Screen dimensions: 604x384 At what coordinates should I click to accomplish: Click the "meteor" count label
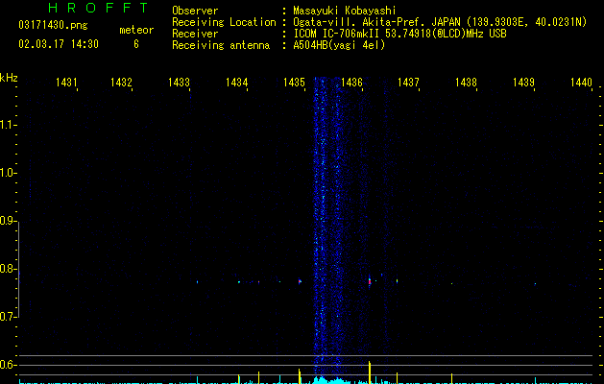point(136,30)
